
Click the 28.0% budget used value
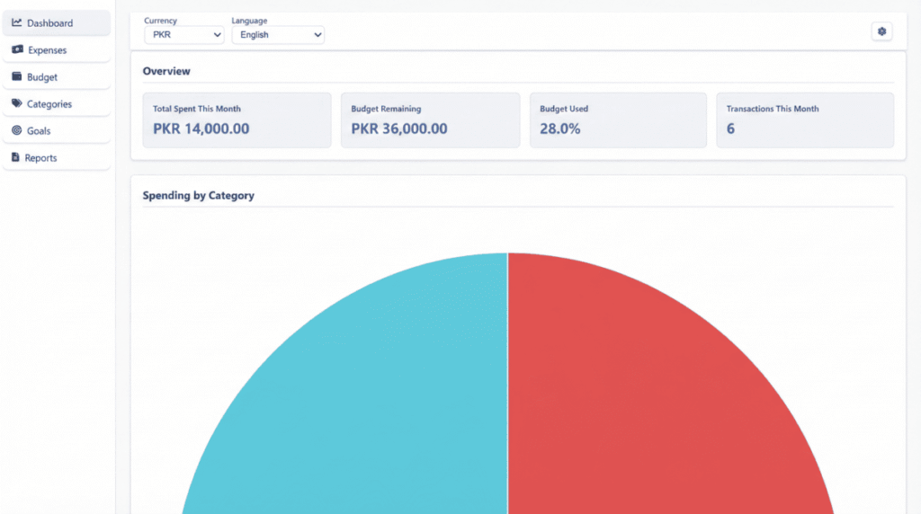[559, 128]
